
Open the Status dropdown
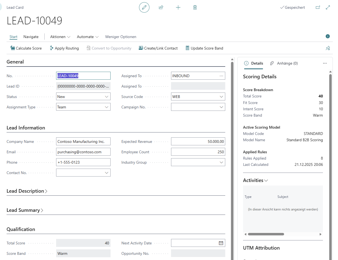[x=106, y=97]
